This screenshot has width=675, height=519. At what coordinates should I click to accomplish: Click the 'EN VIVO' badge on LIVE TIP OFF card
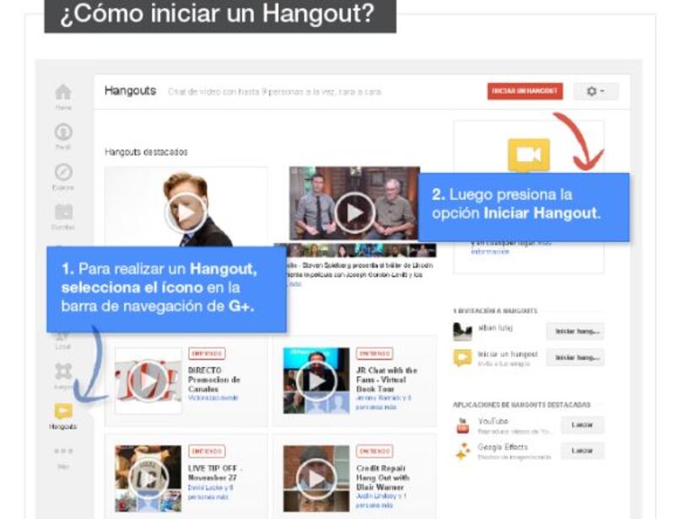[207, 451]
